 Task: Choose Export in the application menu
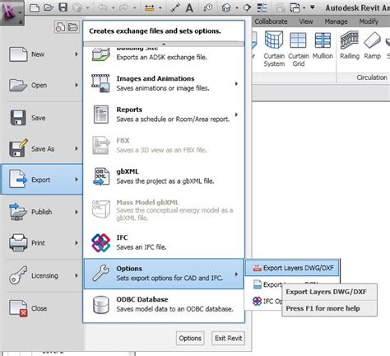tap(42, 180)
